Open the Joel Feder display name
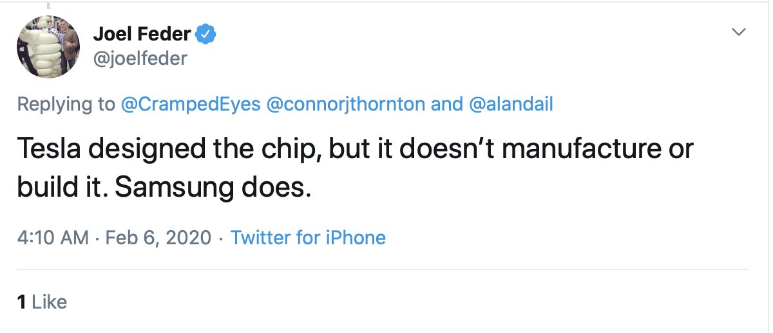This screenshot has width=773, height=333. coord(143,34)
